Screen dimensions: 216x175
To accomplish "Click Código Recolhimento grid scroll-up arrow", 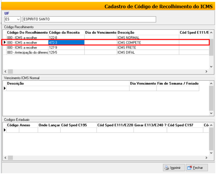I will pyautogui.click(x=211, y=32).
